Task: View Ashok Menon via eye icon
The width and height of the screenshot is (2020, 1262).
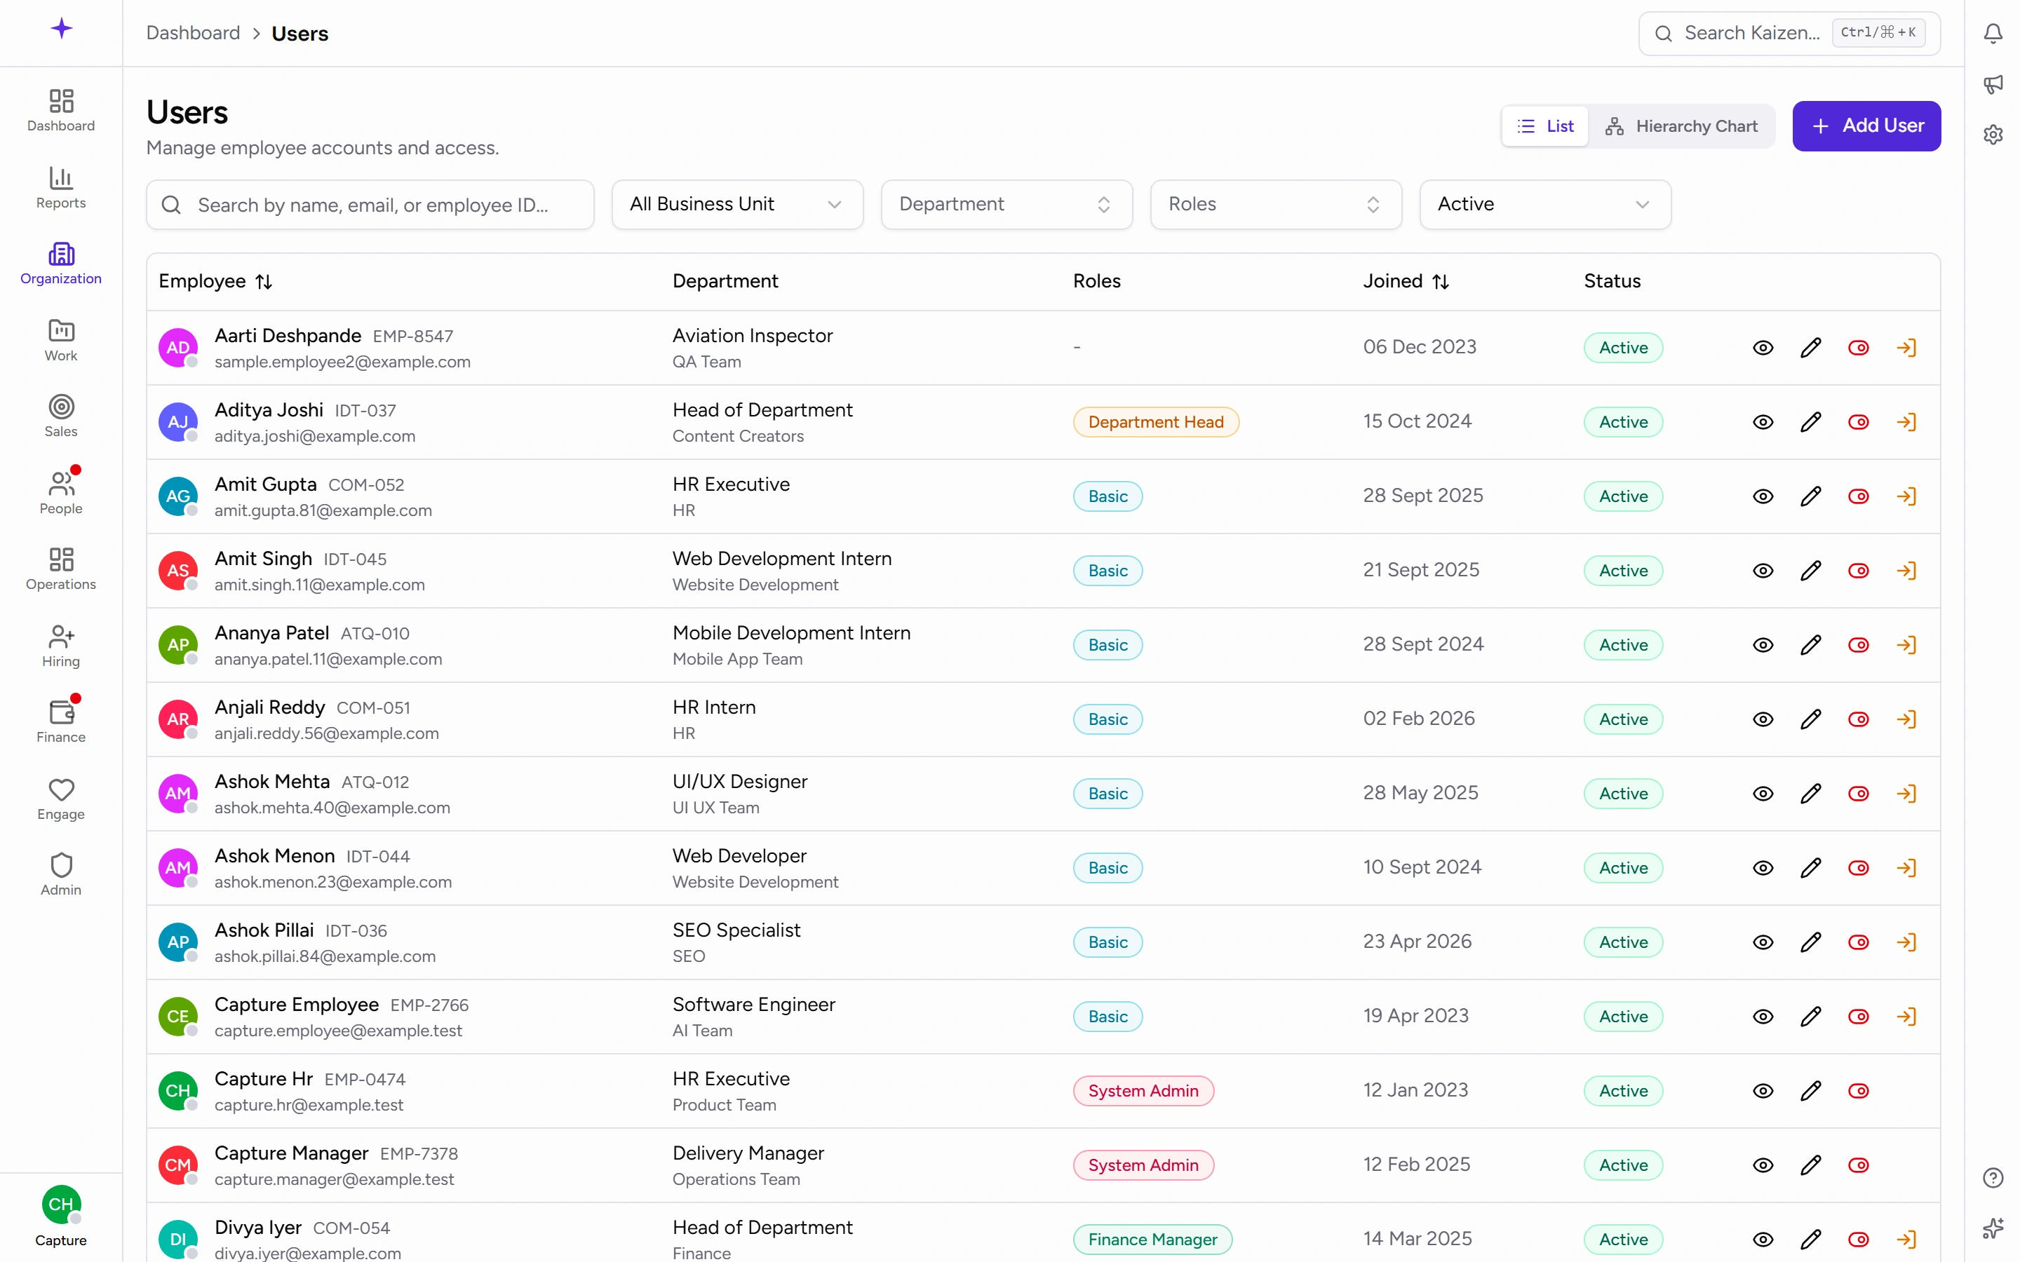Action: 1763,868
